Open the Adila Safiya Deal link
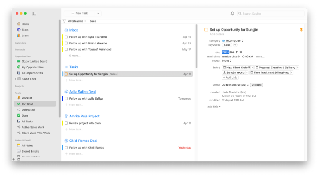The height and width of the screenshot is (177, 319). pos(82,92)
